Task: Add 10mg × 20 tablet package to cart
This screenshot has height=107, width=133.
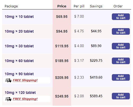Action: pos(121,31)
